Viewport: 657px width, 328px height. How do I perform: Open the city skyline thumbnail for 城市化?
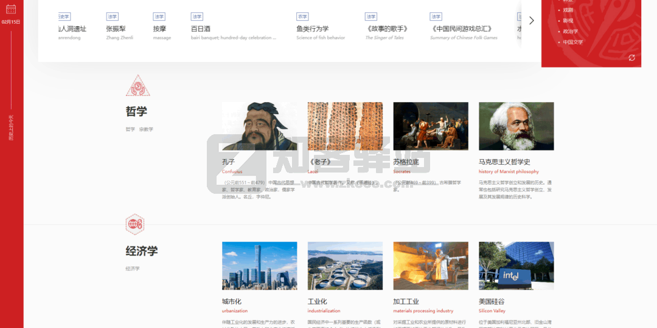[259, 265]
